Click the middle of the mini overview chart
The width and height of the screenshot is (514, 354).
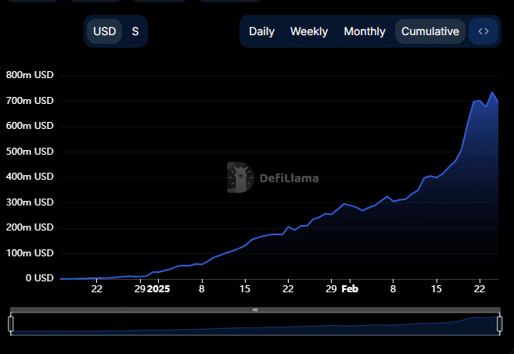(x=255, y=326)
